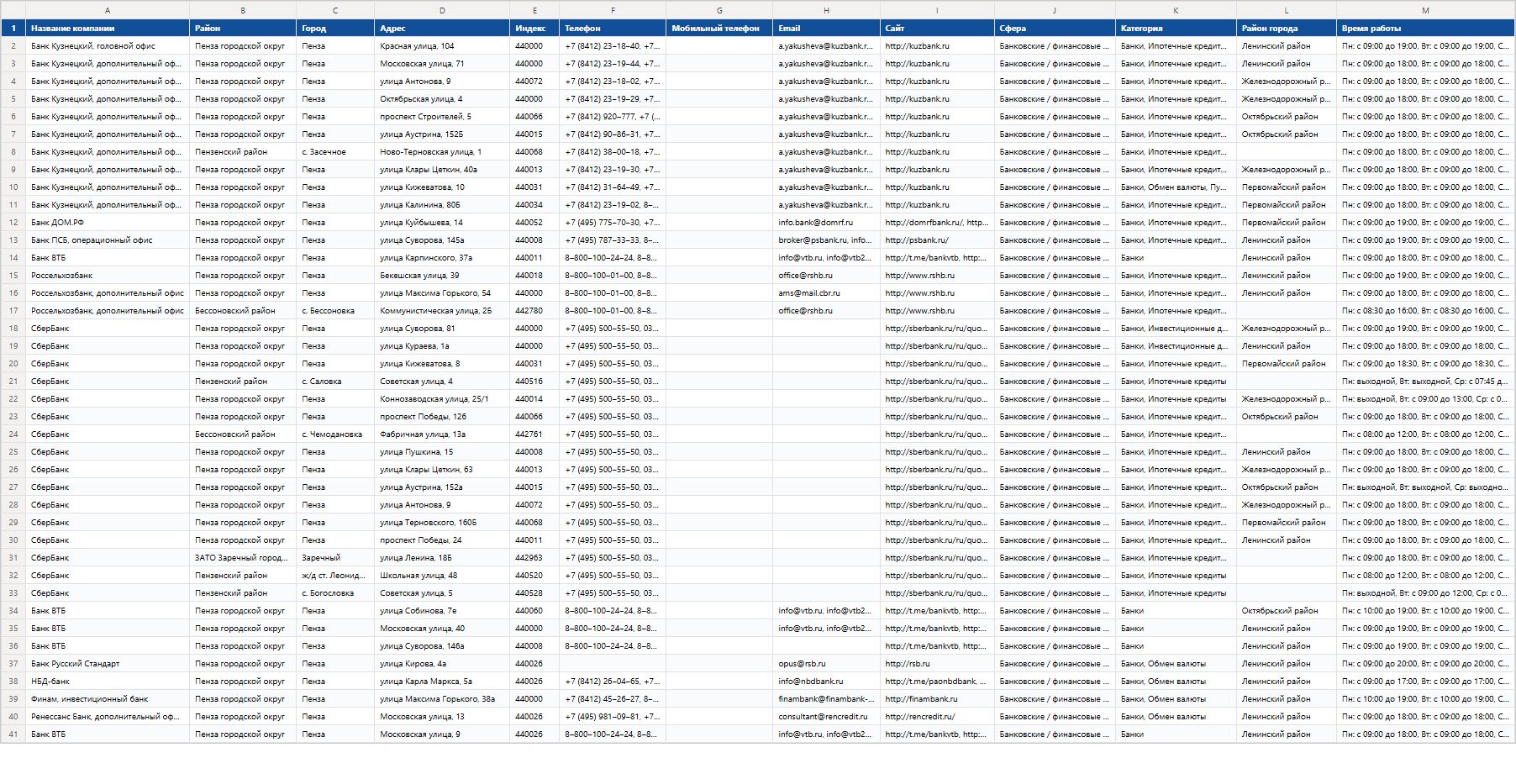Click the city cell "с. Чемодановка"
Screen dimensions: 1516x758
[335, 434]
